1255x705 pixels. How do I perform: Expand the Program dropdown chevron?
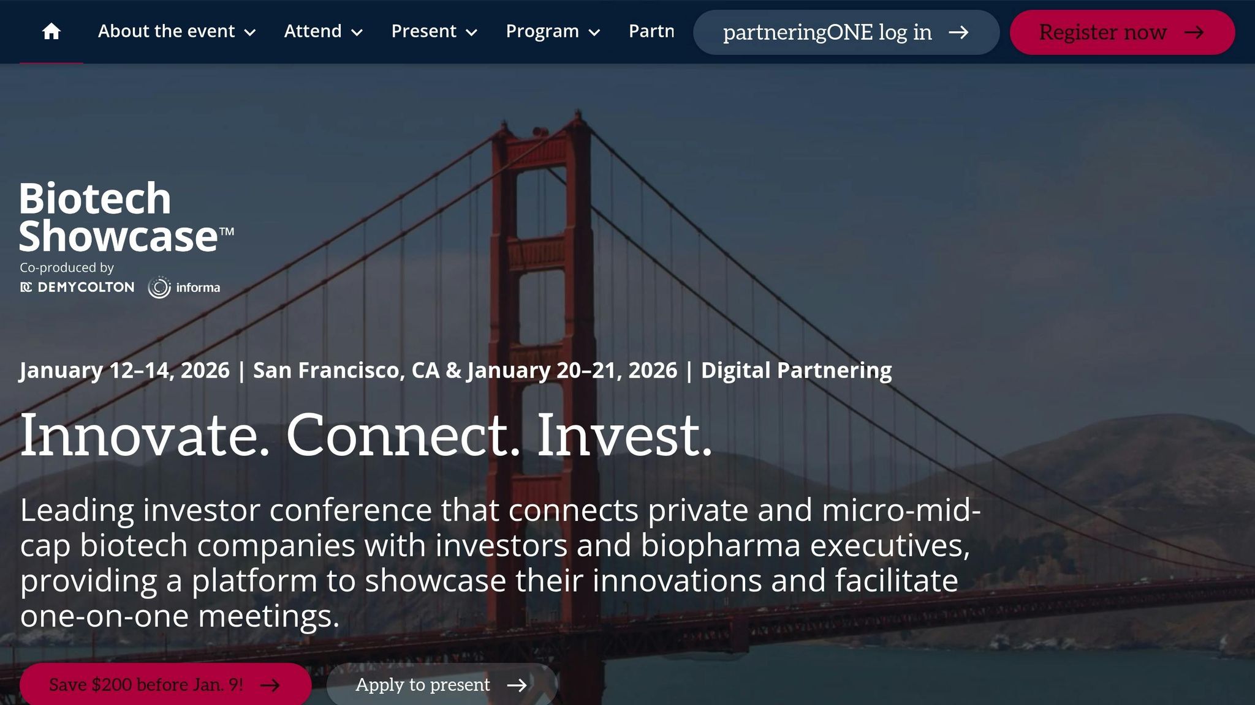594,32
